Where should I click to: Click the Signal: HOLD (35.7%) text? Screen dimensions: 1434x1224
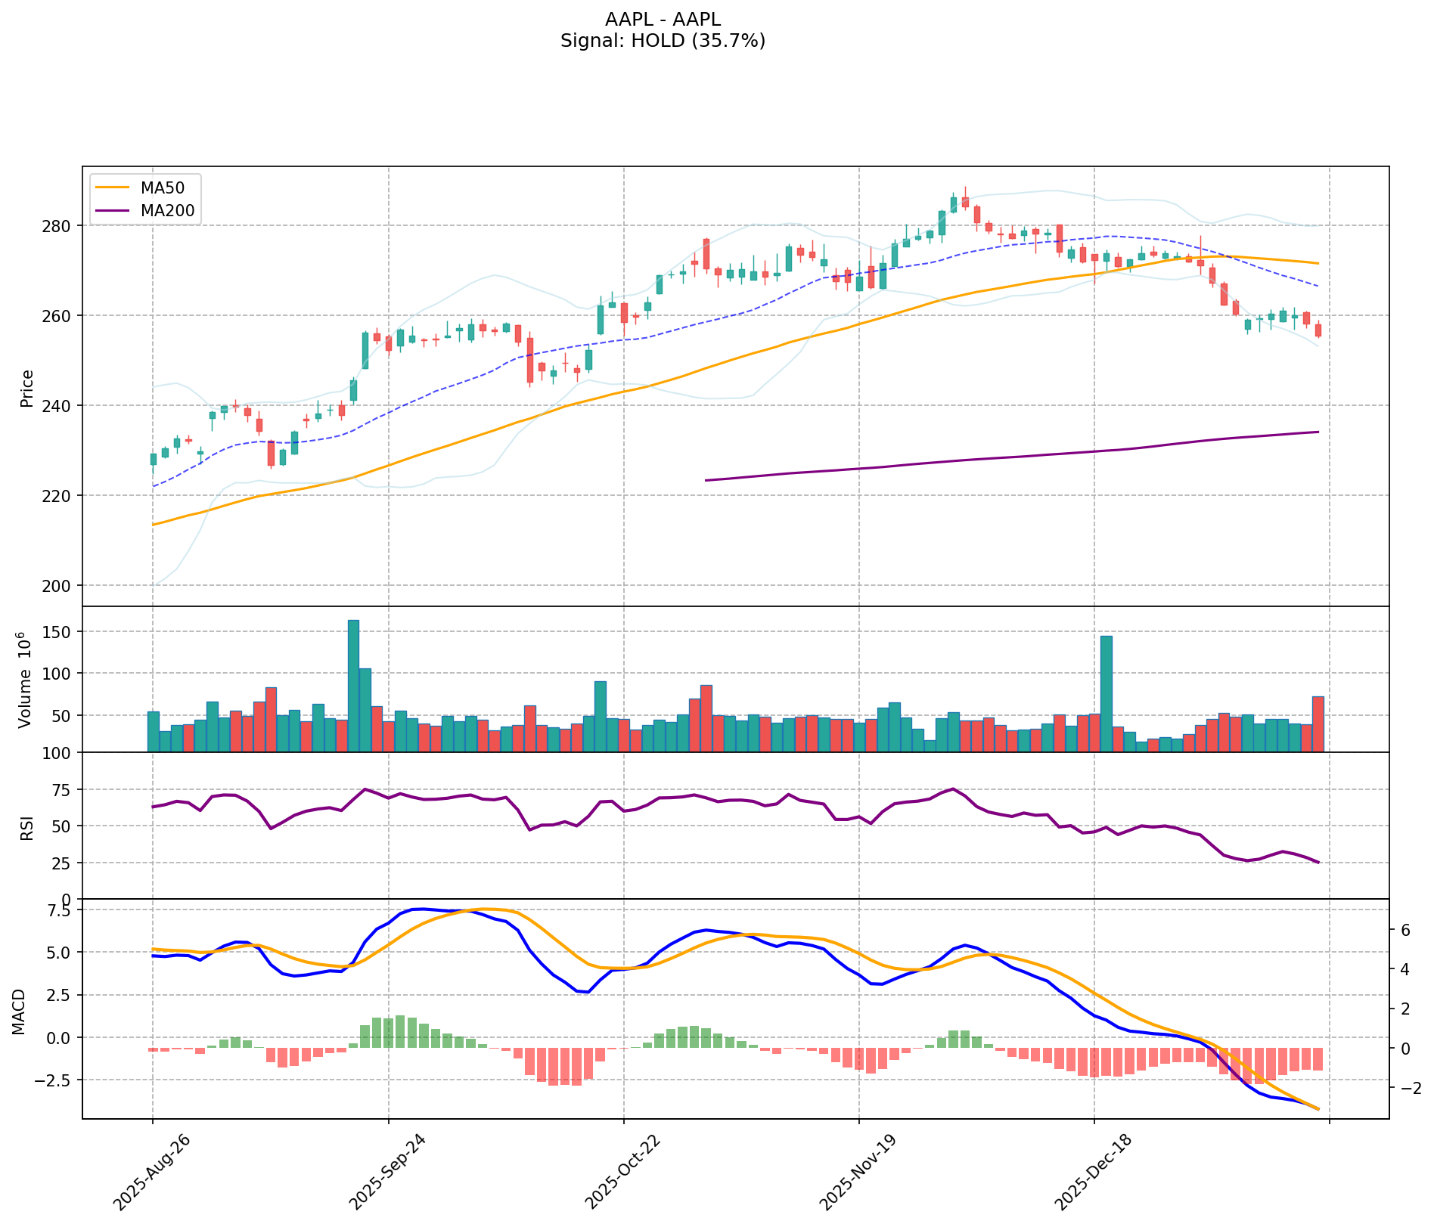tap(663, 41)
